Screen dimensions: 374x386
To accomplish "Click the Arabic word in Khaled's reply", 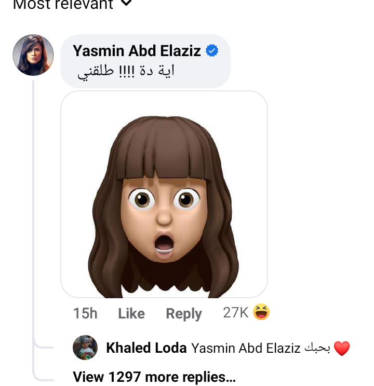I will pyautogui.click(x=316, y=349).
